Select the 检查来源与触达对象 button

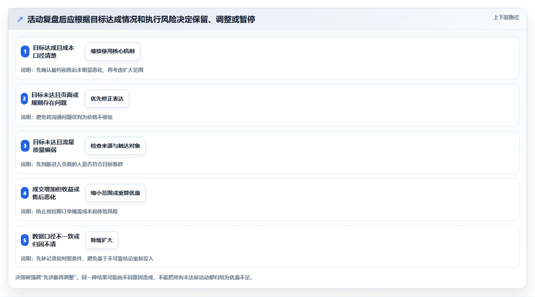pos(115,146)
